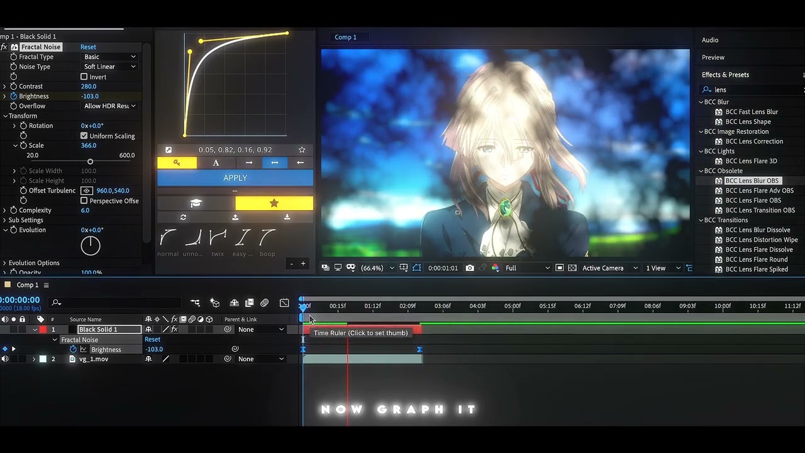Click the composition mini-flowchart icon
The image size is (805, 453).
point(195,303)
